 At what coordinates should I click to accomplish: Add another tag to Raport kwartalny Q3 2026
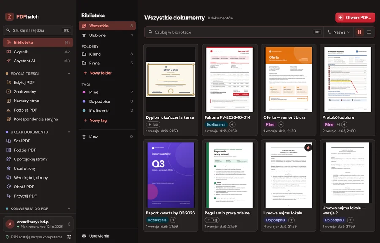click(173, 220)
